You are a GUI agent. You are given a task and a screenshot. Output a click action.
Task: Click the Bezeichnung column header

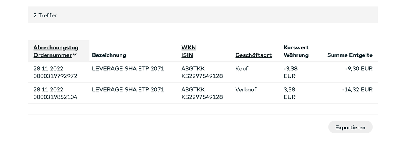(109, 55)
